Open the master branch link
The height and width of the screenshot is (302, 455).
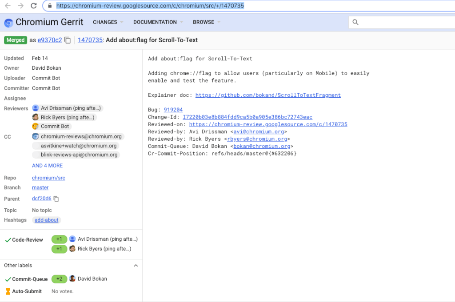point(40,188)
